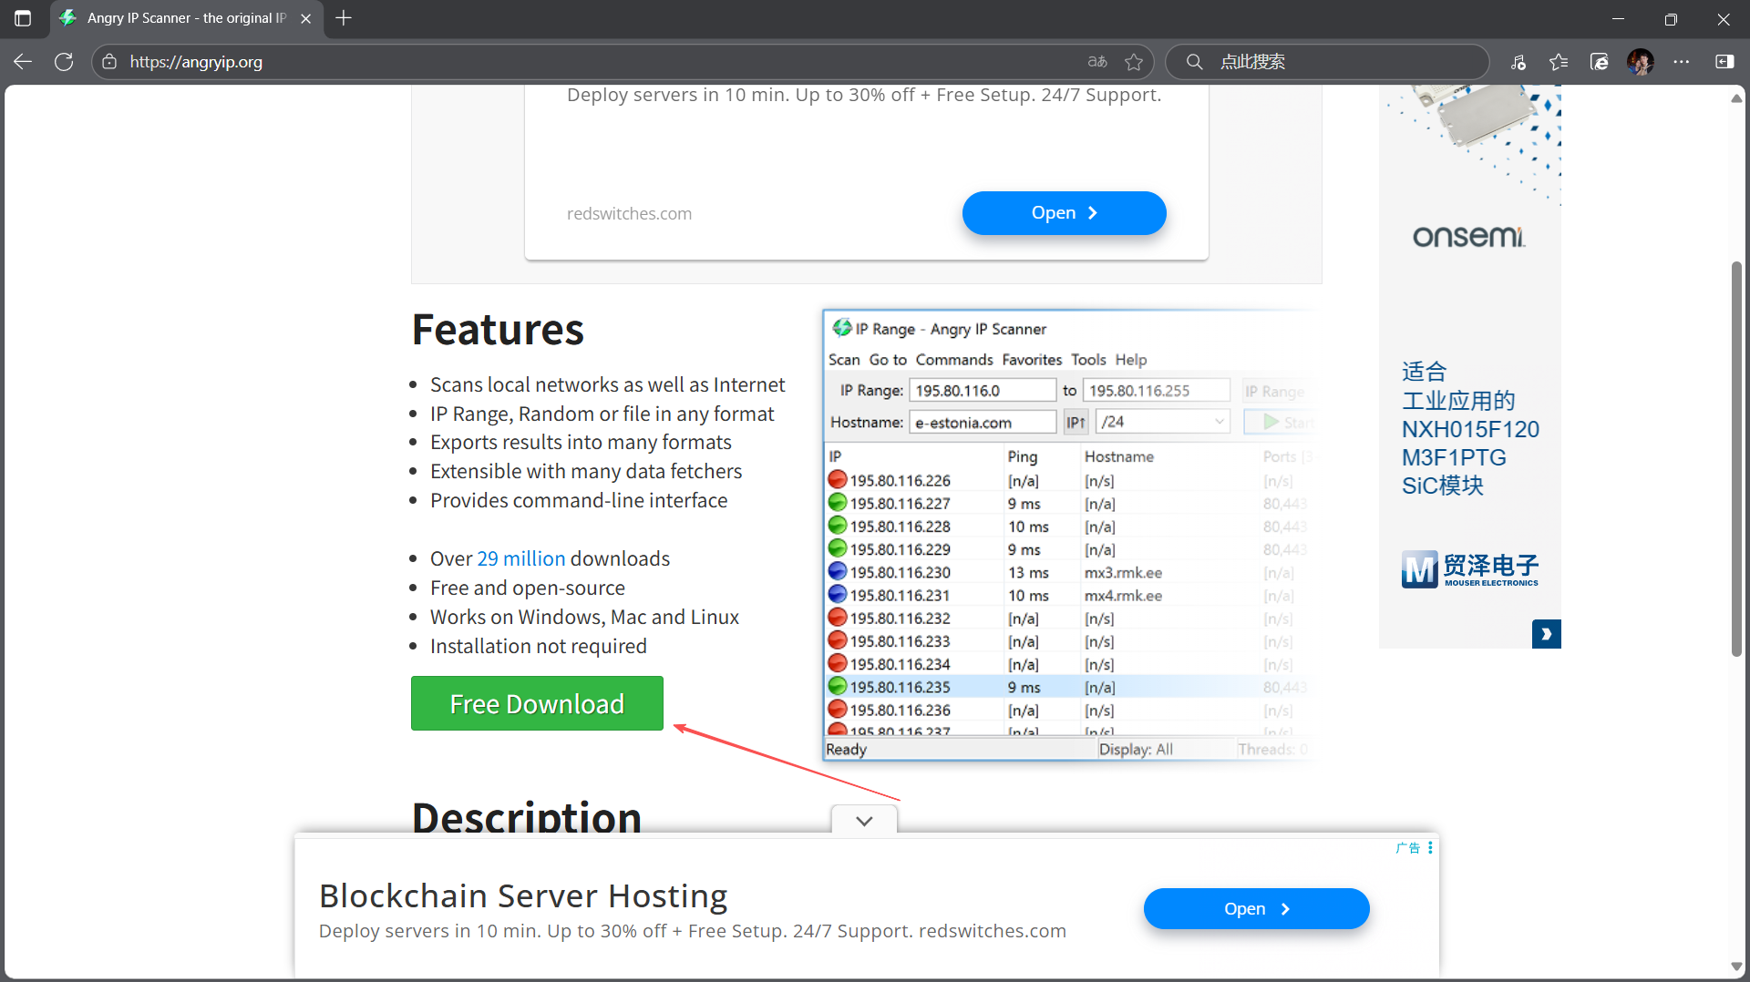The image size is (1750, 982).
Task: Click the search magnifier icon
Action: click(1194, 61)
